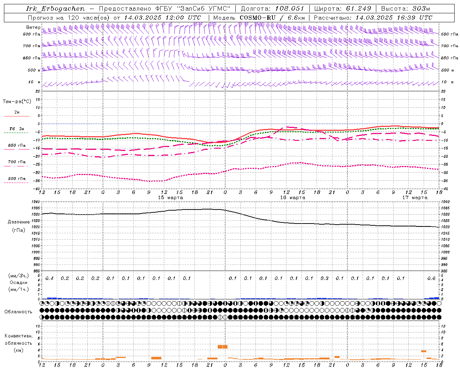The height and width of the screenshot is (368, 460).
Task: Click the (мм/1ч.) precipitation unit label
Action: [x=19, y=289]
